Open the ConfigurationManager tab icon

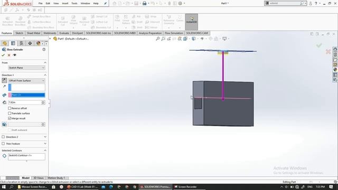(22, 43)
